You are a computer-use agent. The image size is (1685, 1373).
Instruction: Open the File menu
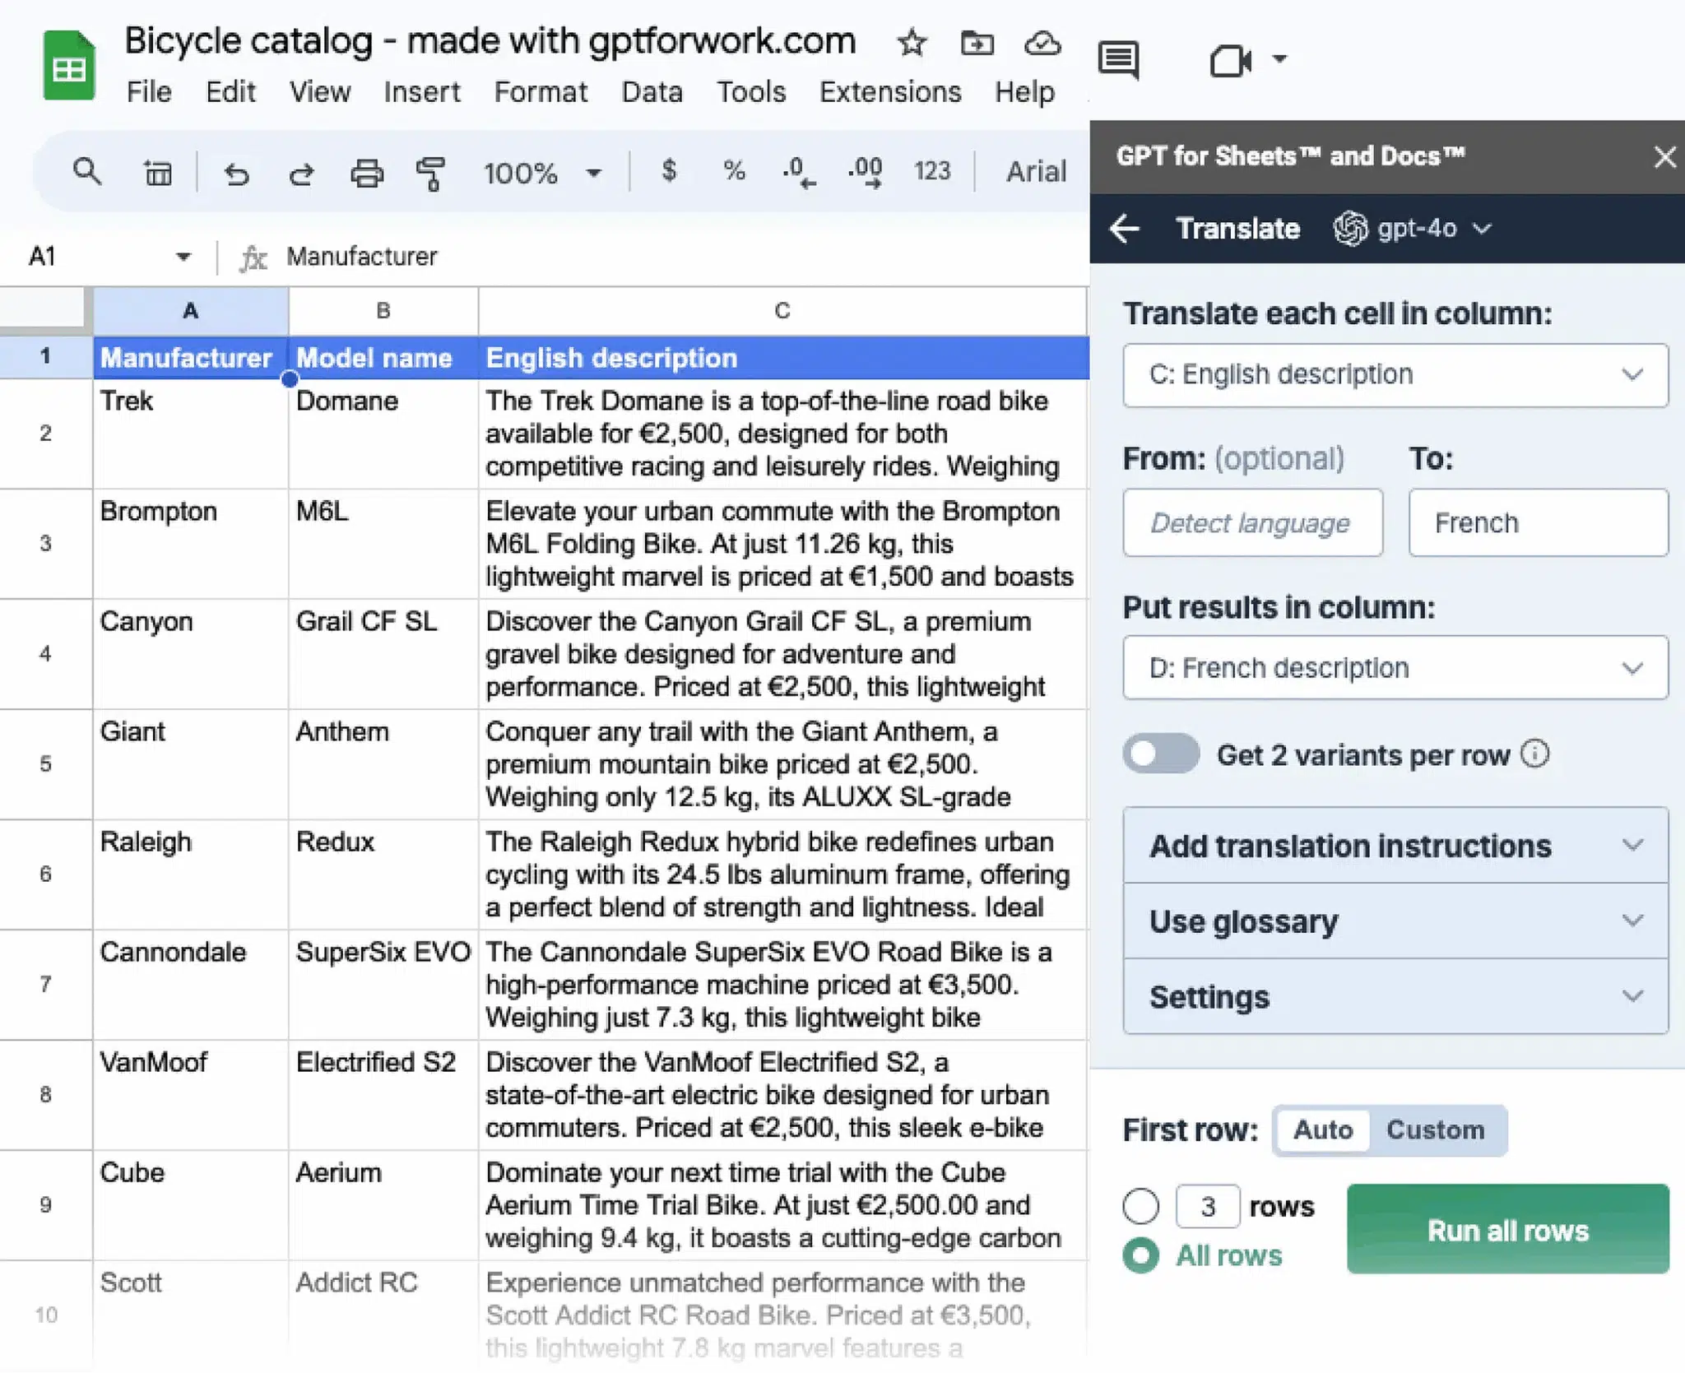(x=149, y=91)
